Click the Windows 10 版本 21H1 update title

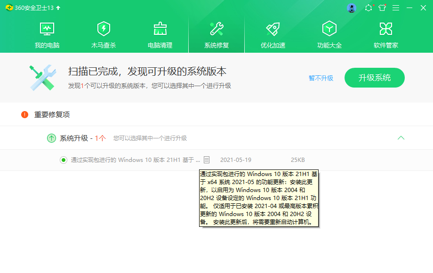pos(136,160)
